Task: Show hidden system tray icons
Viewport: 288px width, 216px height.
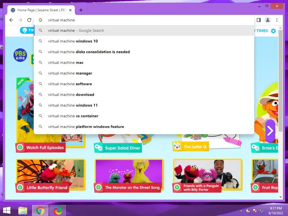Action: tap(241, 211)
